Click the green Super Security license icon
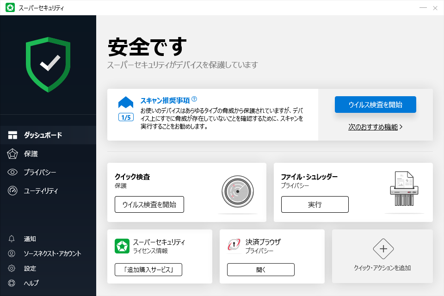 click(122, 246)
